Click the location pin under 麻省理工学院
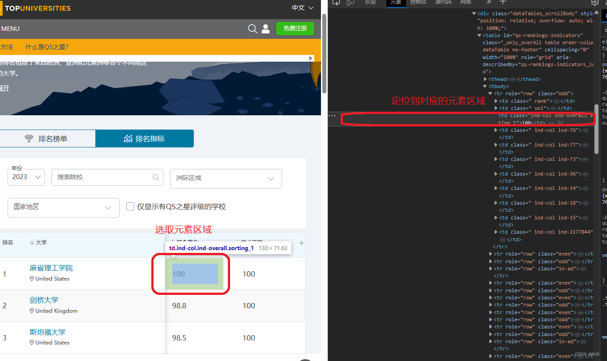The width and height of the screenshot is (607, 361). click(x=32, y=278)
